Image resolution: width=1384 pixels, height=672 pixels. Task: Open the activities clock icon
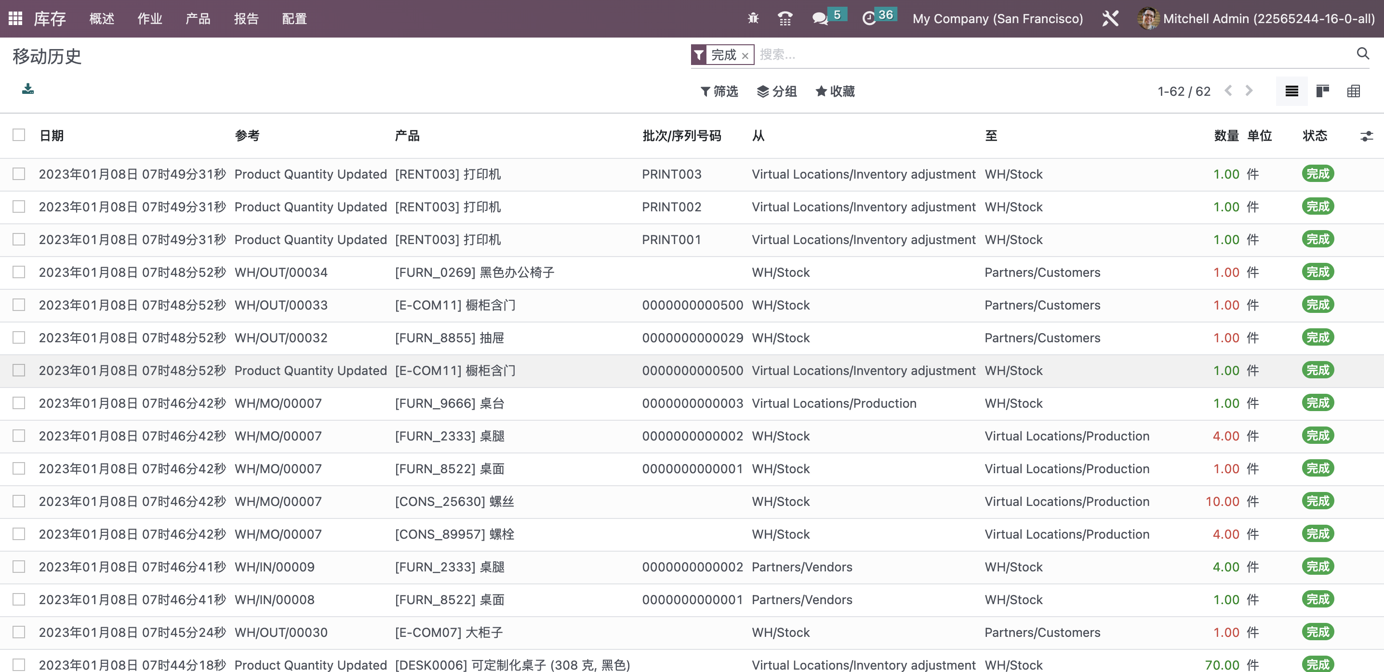(869, 18)
